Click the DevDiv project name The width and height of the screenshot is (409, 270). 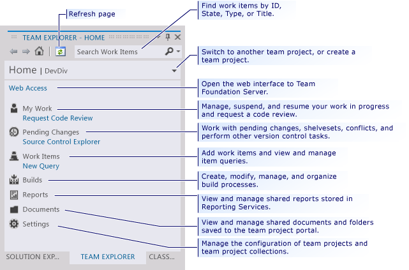[56, 71]
